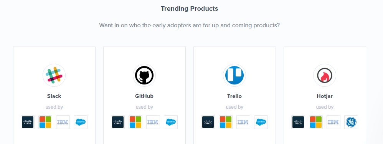This screenshot has height=144, width=383.
Task: Click the Cisco logo under Slack
Action: tap(28, 122)
